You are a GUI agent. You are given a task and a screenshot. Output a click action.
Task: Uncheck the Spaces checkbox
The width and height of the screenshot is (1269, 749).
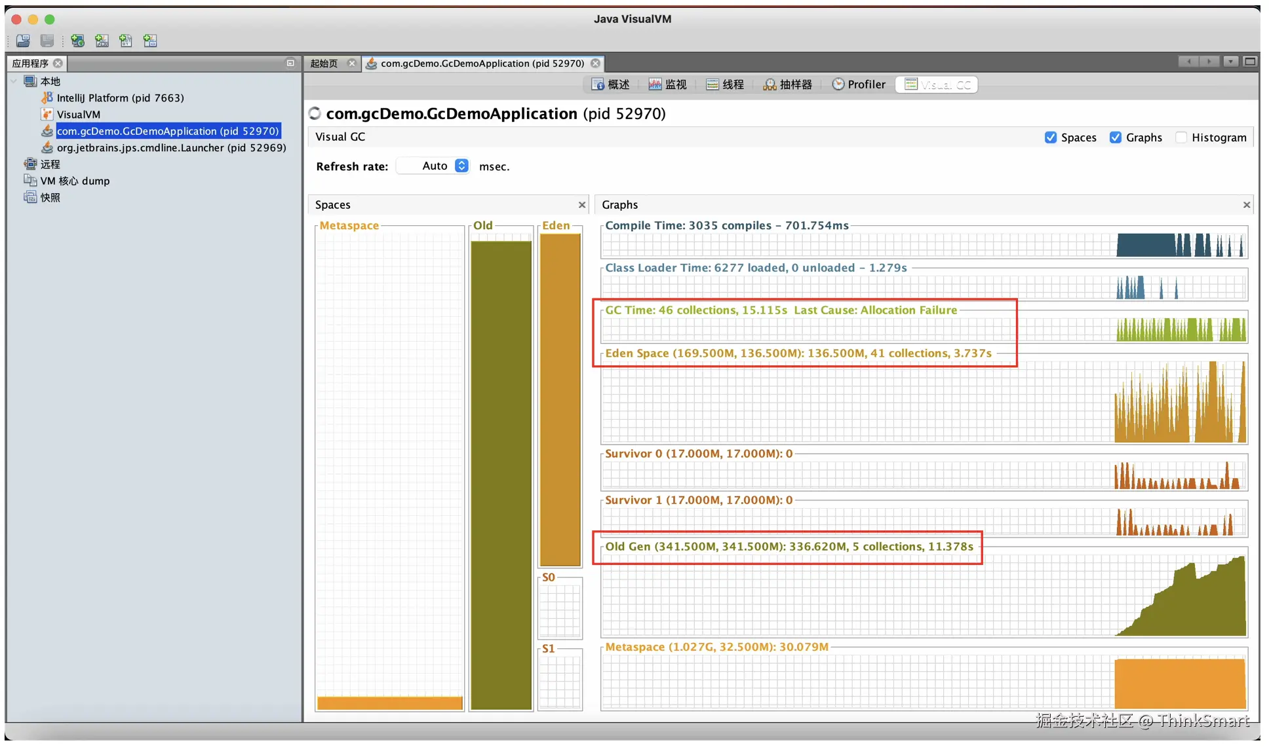[1050, 137]
